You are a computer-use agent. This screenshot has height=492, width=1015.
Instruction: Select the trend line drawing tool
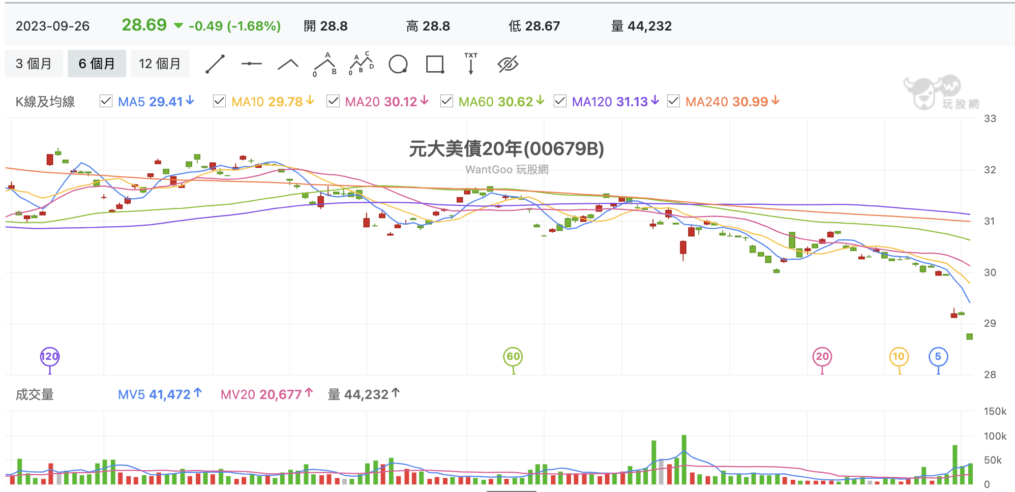click(215, 64)
